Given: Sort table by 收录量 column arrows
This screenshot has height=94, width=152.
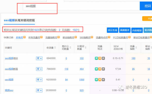Looking at the screenshot, I should 55,48.
